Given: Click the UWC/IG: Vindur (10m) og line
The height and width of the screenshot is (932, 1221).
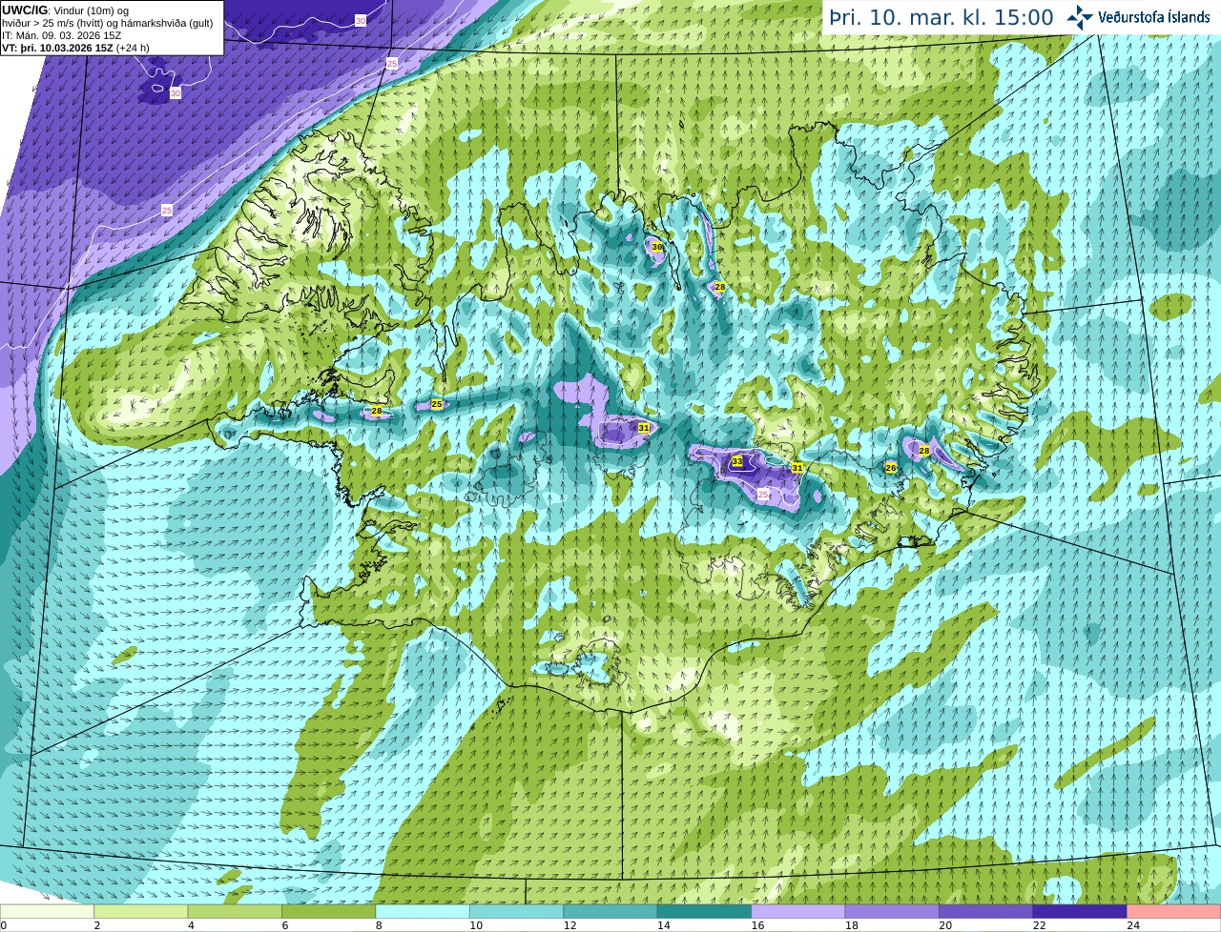Looking at the screenshot, I should coord(65,10).
